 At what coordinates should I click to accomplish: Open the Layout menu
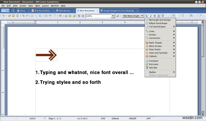point(45,6)
